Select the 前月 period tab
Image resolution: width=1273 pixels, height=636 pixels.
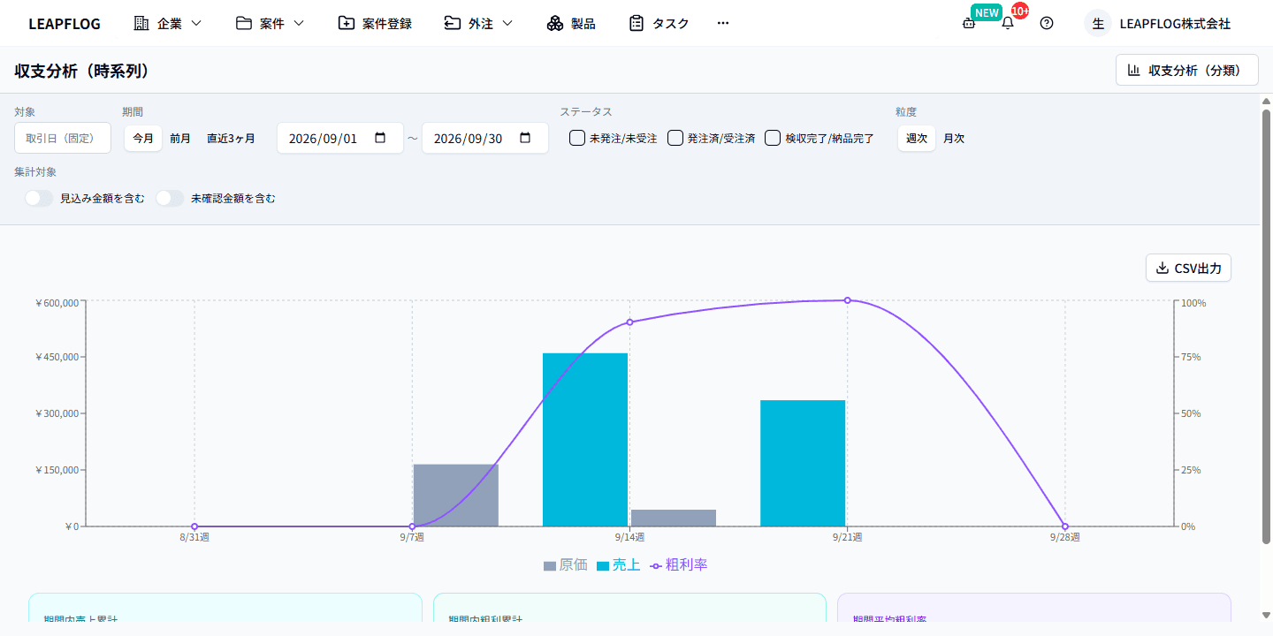tap(180, 138)
